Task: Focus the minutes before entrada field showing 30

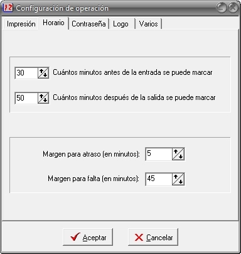Action: click(x=26, y=73)
